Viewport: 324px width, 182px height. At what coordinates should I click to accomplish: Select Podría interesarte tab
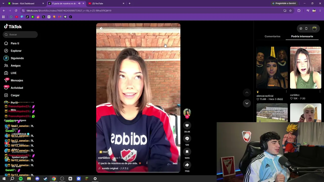click(x=302, y=36)
